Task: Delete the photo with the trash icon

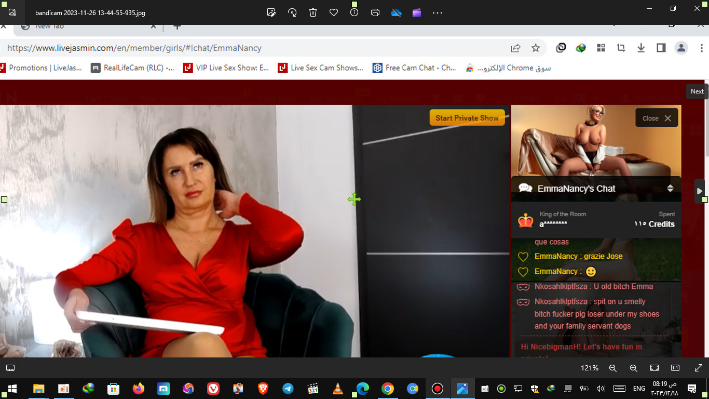Action: pyautogui.click(x=313, y=12)
